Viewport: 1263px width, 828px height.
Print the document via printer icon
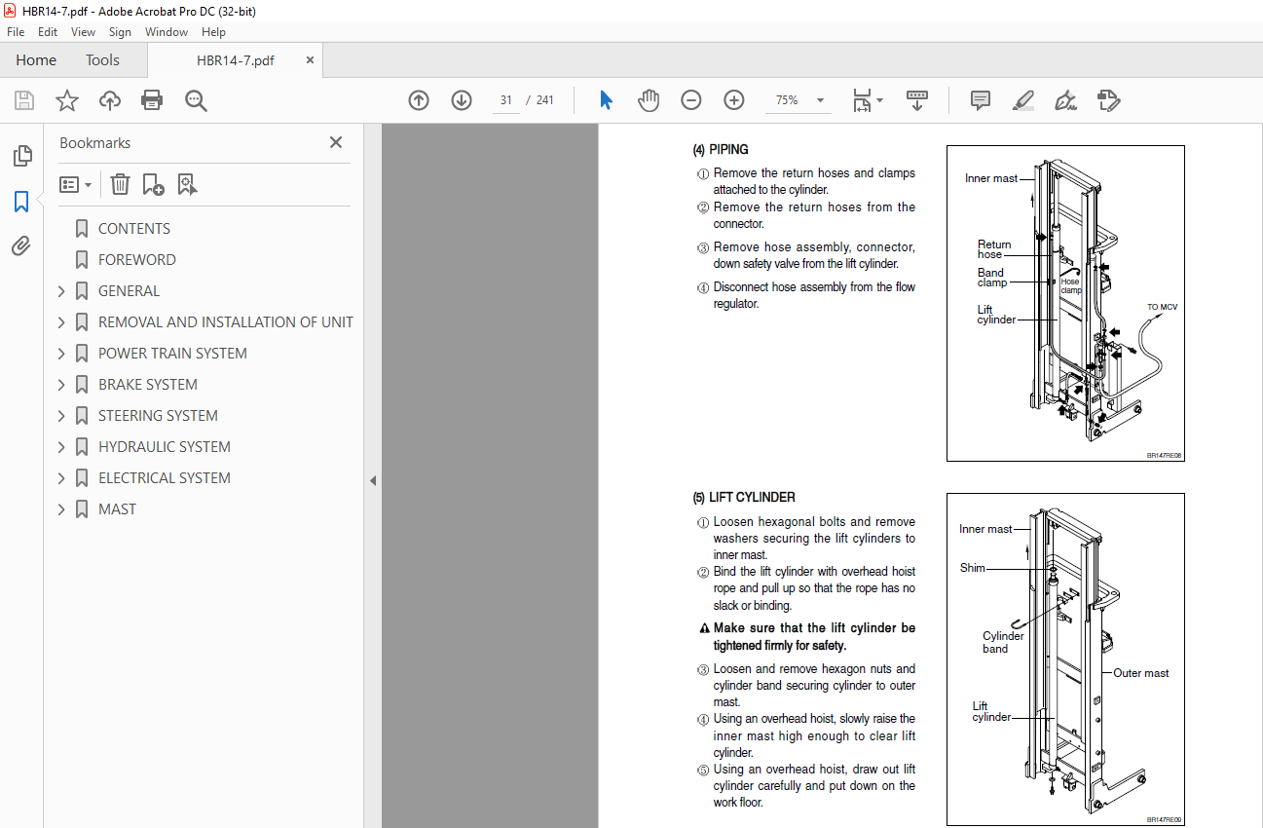tap(152, 100)
